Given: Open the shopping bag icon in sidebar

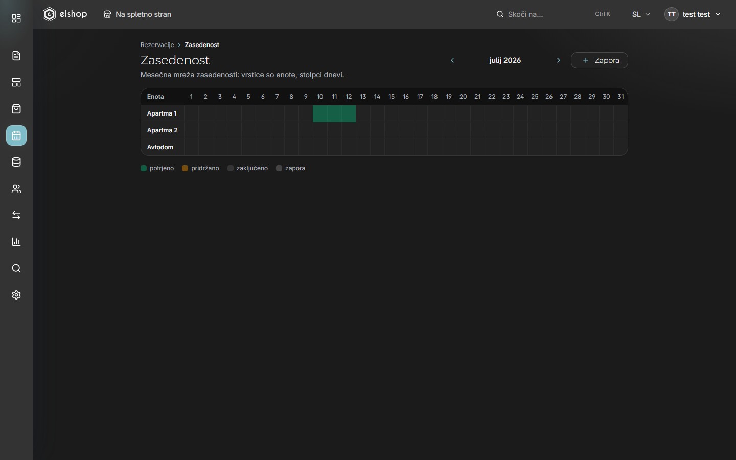Looking at the screenshot, I should point(16,109).
